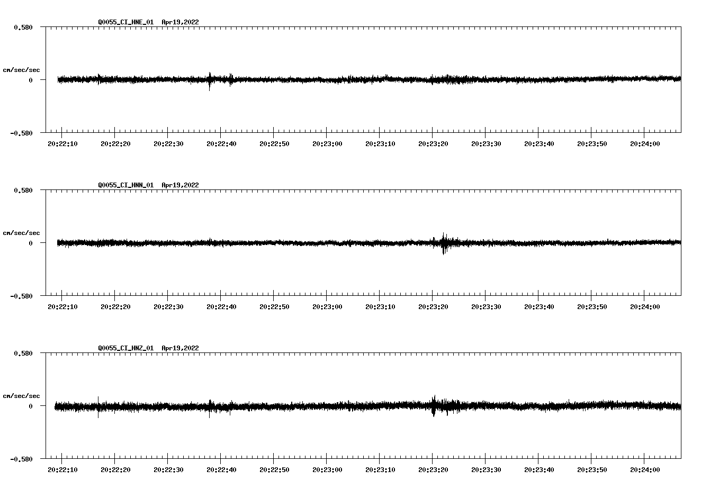Click the Q0055_CI_HNE_01 channel title
This screenshot has width=719, height=489.
coord(126,22)
